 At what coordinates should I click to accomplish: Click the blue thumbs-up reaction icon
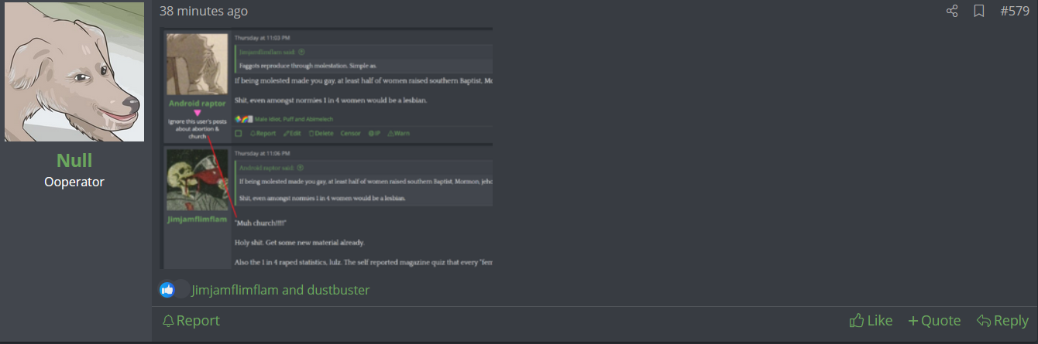pyautogui.click(x=167, y=290)
